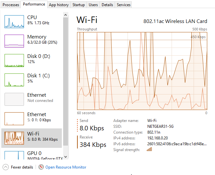The height and width of the screenshot is (175, 215).
Task: Go to the Startup tab
Action: point(79,5)
